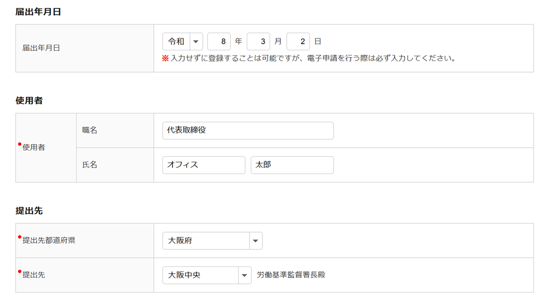Click the 職名 field containing 代表取締役

tap(248, 130)
